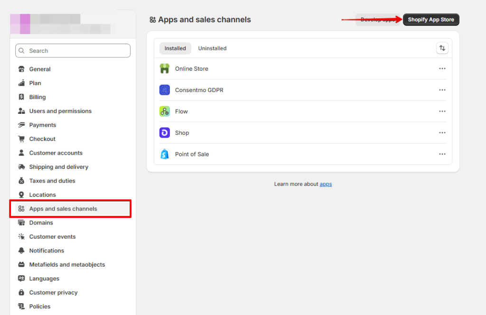486x315 pixels.
Task: Click the General settings store icon
Action: coord(21,69)
